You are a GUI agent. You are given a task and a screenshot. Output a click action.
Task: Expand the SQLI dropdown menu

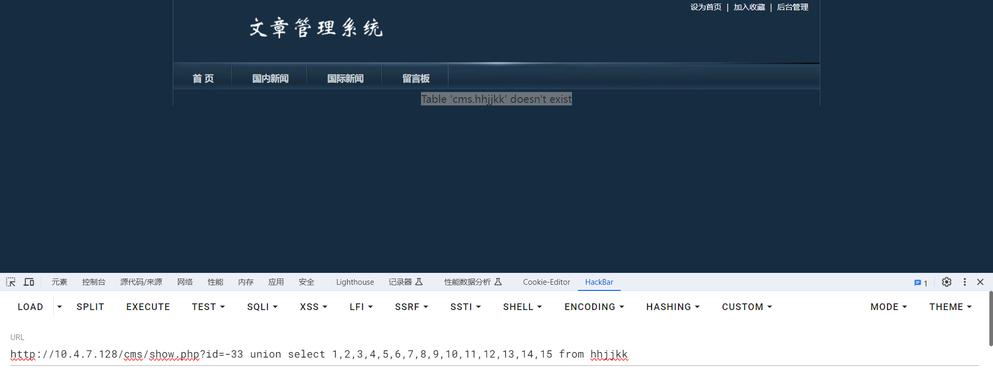pos(262,307)
